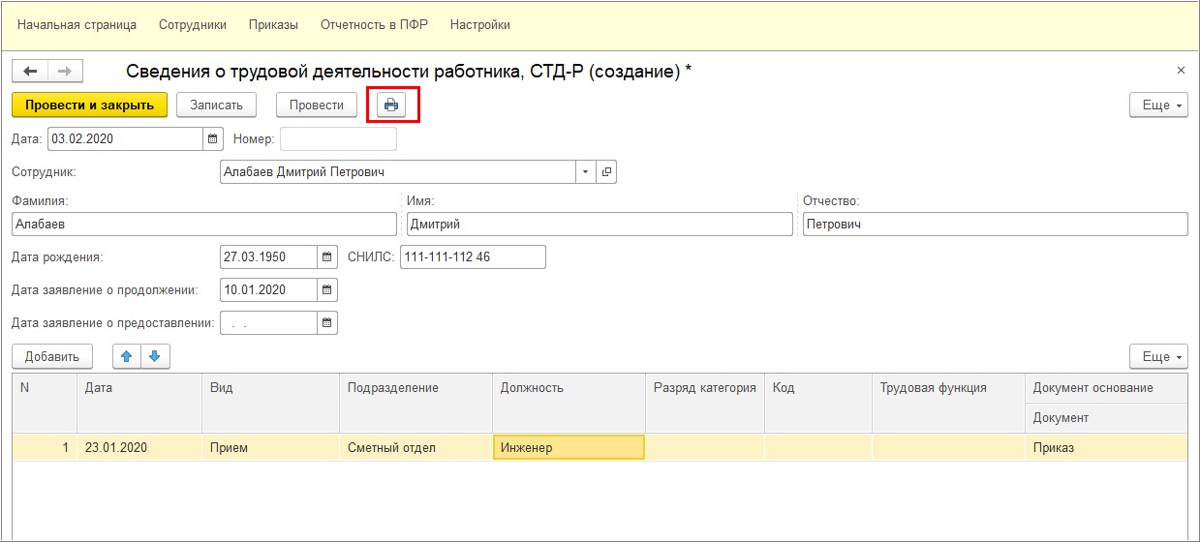This screenshot has width=1200, height=542.
Task: Open the Сотрудник record via the open-form icon
Action: point(607,172)
